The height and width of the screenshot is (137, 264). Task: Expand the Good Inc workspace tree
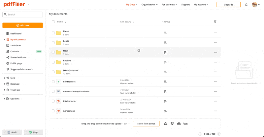[x=4, y=99]
